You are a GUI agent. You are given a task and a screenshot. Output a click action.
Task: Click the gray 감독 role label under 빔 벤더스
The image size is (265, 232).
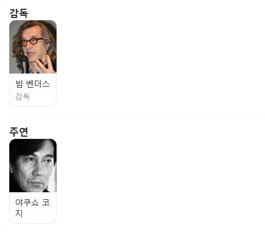point(22,96)
